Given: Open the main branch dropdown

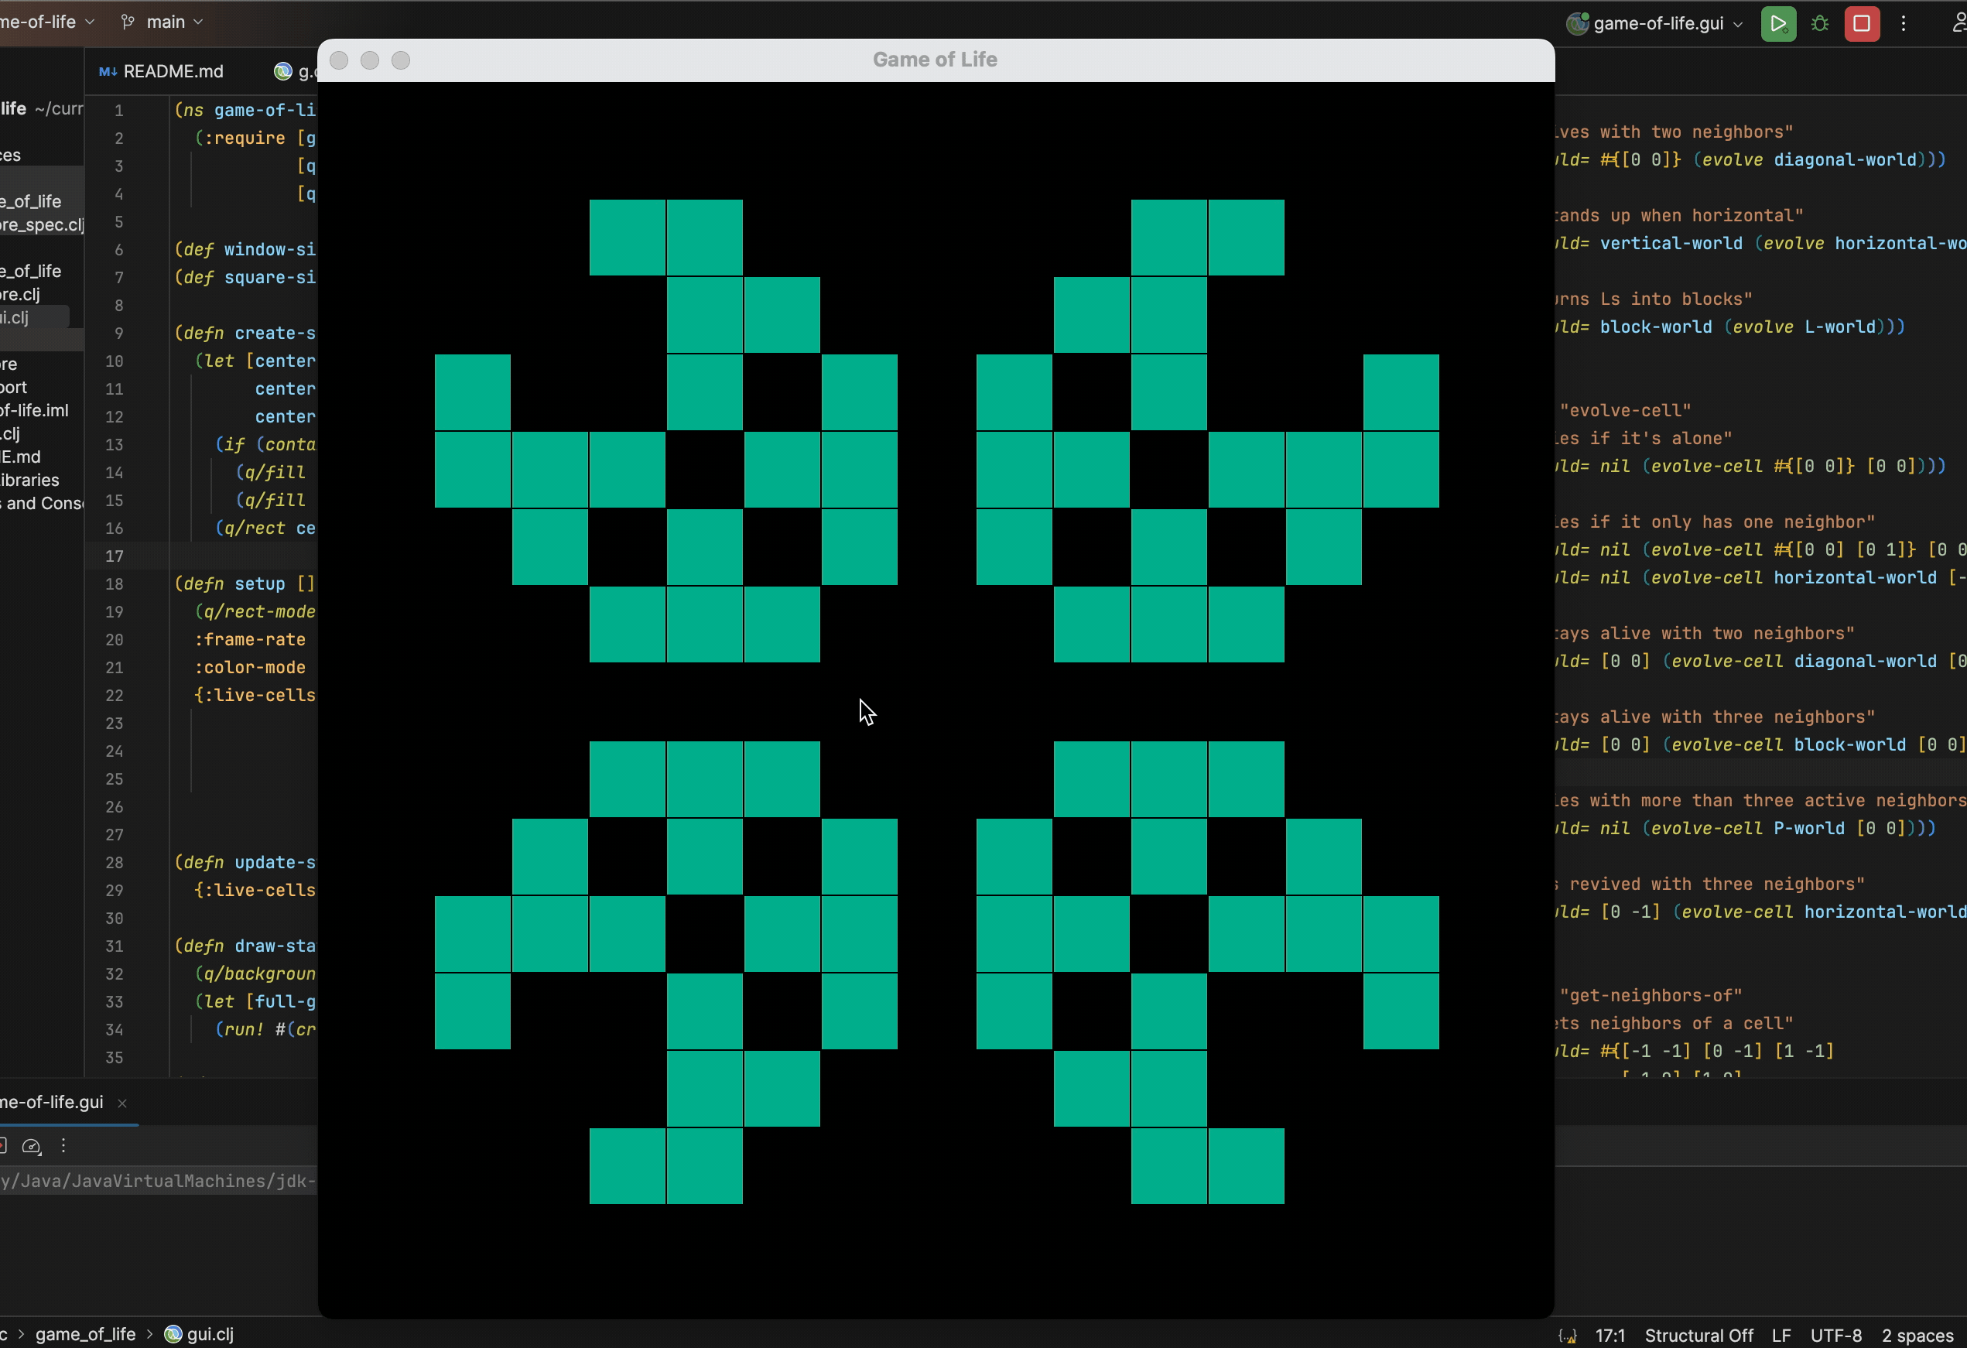Looking at the screenshot, I should tap(174, 22).
